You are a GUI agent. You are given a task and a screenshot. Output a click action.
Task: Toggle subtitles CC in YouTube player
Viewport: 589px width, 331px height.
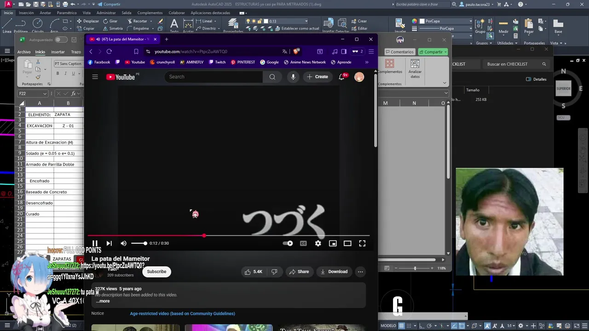303,243
